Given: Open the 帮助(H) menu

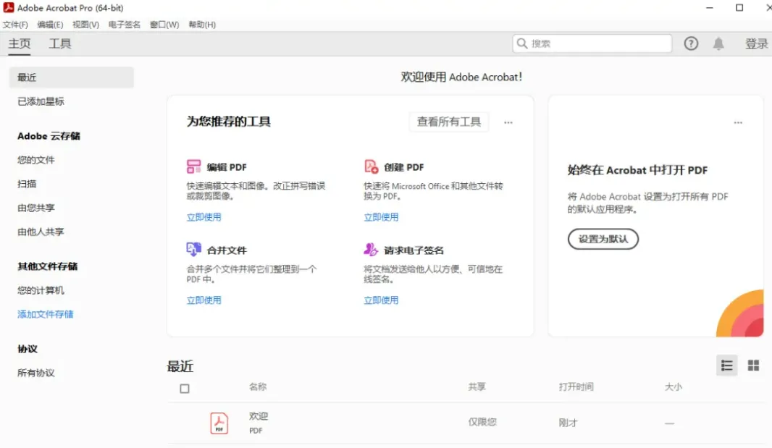Looking at the screenshot, I should pyautogui.click(x=202, y=25).
